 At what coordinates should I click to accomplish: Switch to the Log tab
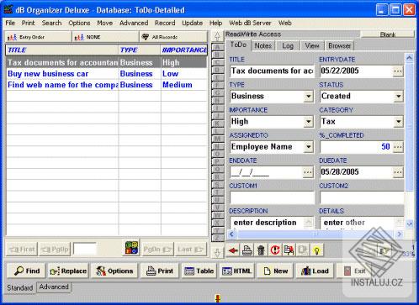pyautogui.click(x=288, y=45)
